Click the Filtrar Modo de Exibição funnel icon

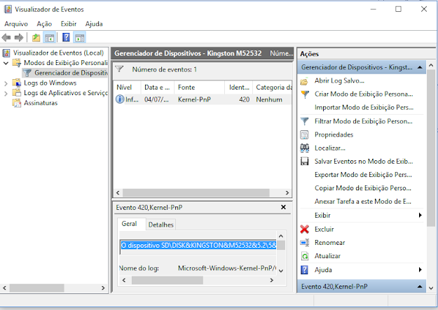[x=304, y=121]
